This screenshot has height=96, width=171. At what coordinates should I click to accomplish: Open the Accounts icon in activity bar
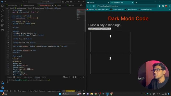point(2,83)
